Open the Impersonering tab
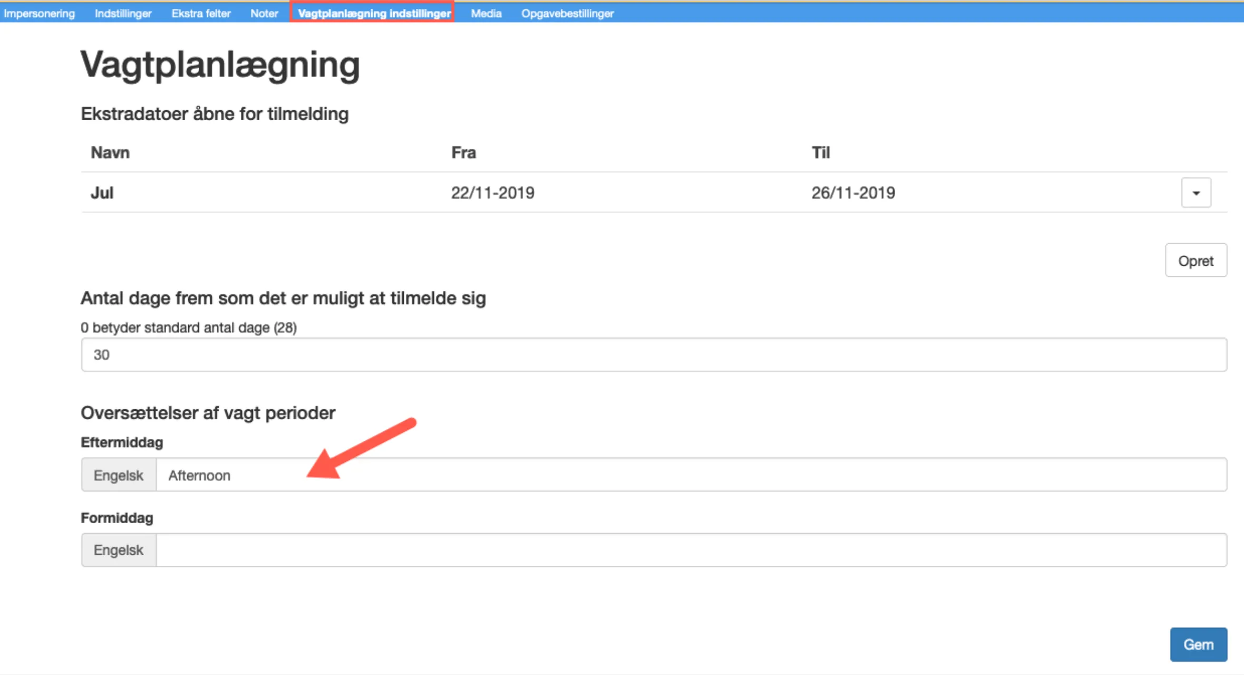Viewport: 1244px width, 675px height. 39,13
